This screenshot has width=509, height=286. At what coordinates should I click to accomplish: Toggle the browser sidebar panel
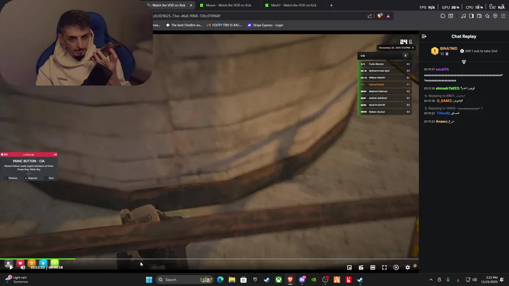[471, 16]
